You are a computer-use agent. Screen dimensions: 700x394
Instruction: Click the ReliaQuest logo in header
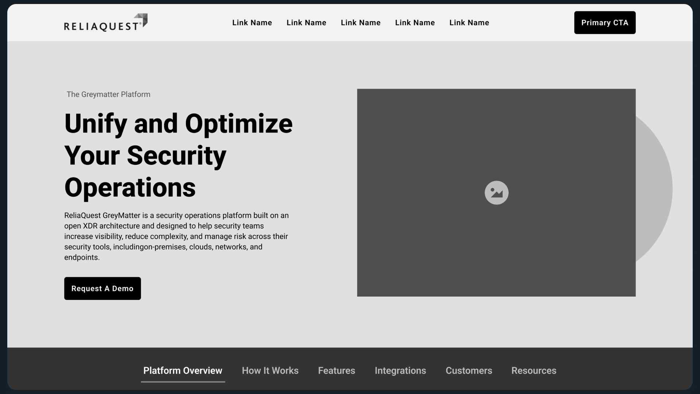106,23
